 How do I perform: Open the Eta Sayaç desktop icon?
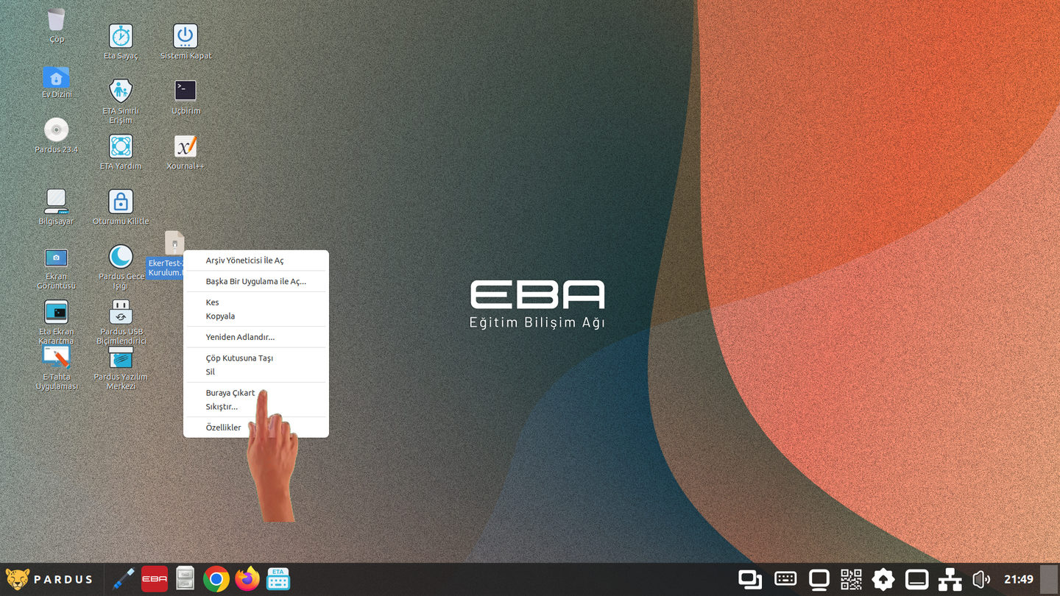click(121, 36)
